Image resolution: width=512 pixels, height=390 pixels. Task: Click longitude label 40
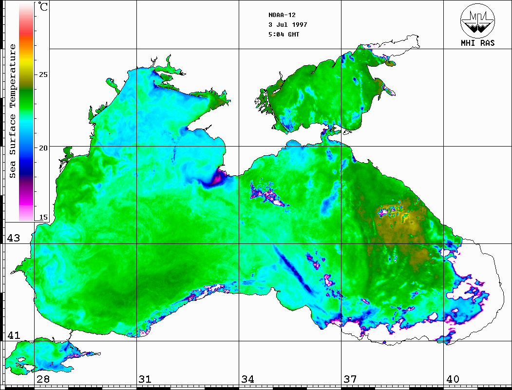(x=453, y=379)
